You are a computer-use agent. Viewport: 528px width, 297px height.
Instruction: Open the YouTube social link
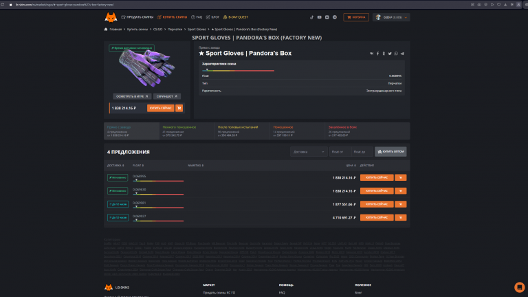[319, 17]
